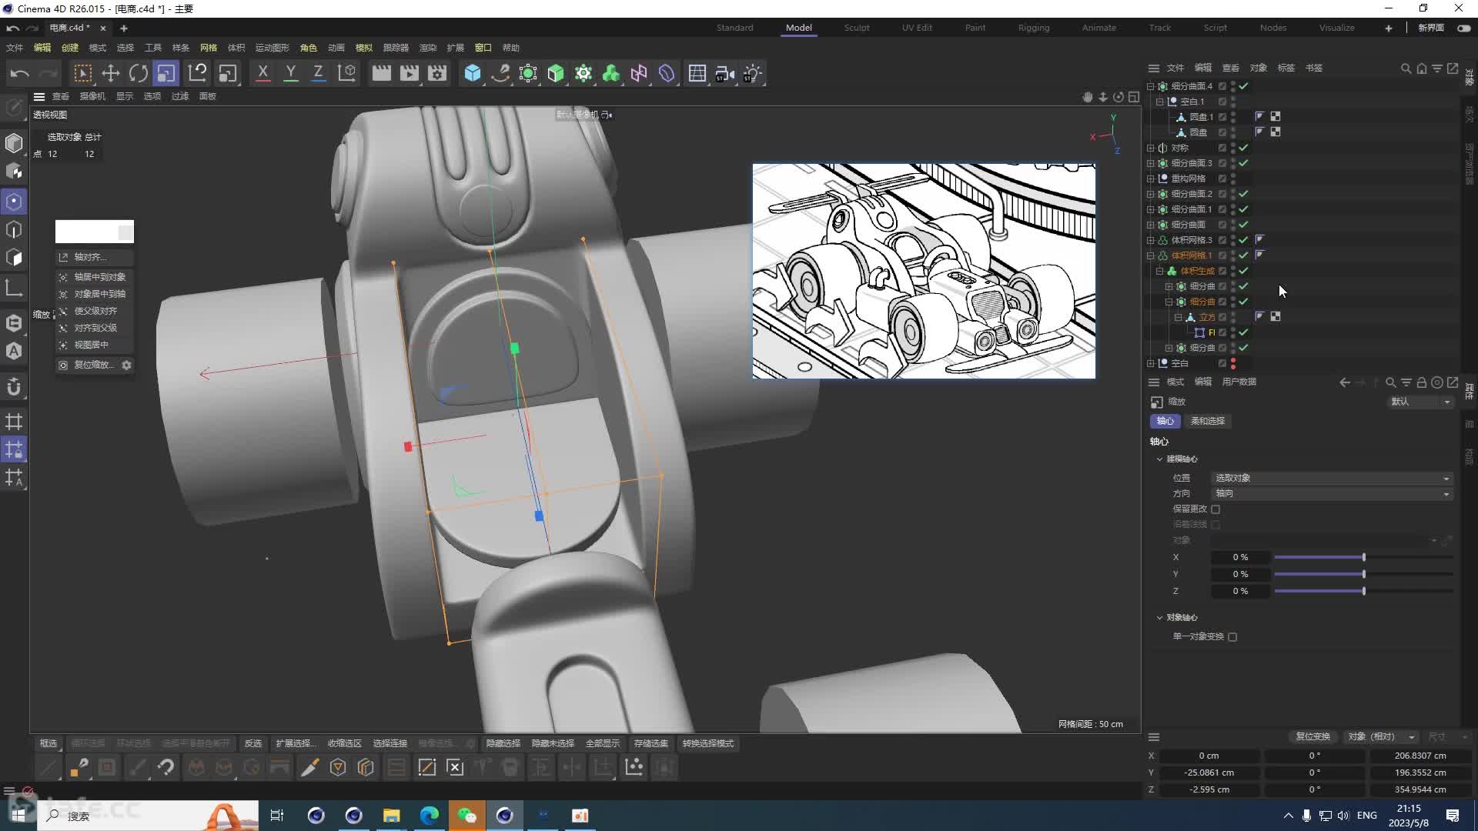This screenshot has height=831, width=1478.
Task: Open the 网格 menu
Action: tap(208, 48)
